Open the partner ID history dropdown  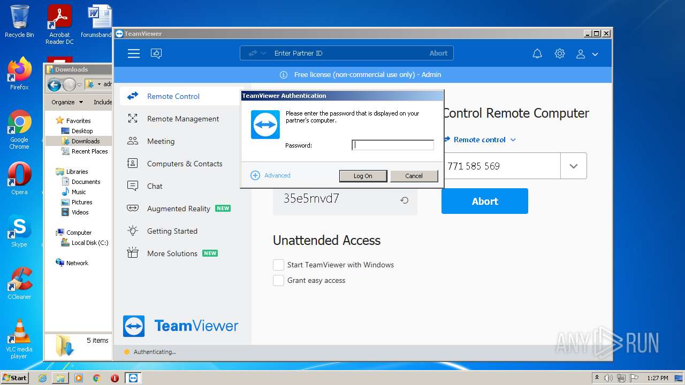pos(574,166)
